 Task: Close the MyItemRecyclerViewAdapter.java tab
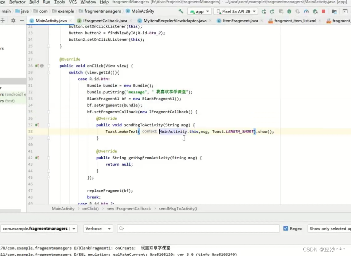(210, 21)
